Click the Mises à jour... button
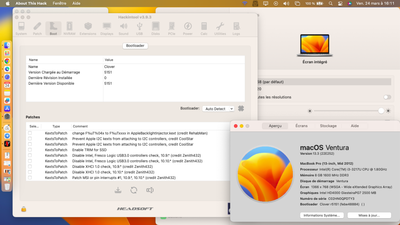Viewport: 400px width, 225px height. point(369,215)
